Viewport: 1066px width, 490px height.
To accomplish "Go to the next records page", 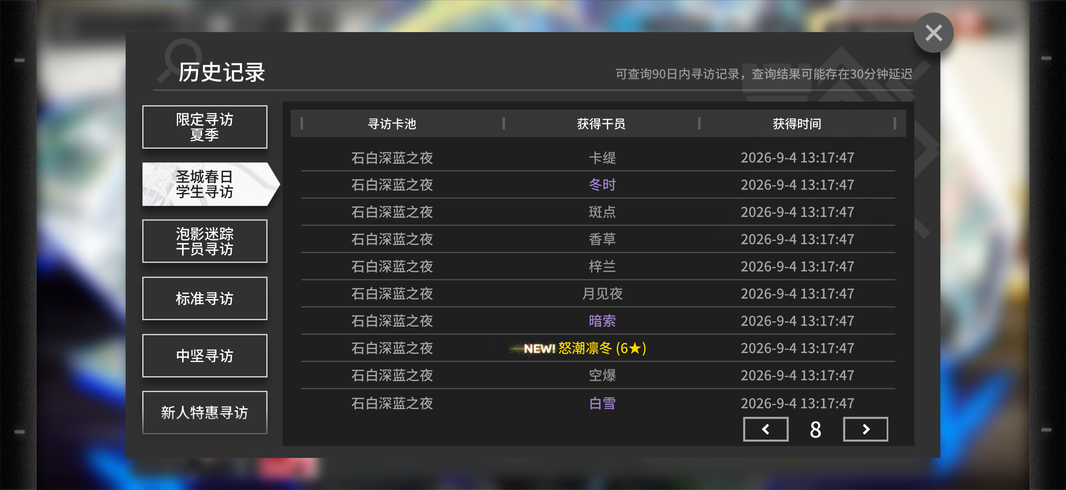I will (865, 429).
